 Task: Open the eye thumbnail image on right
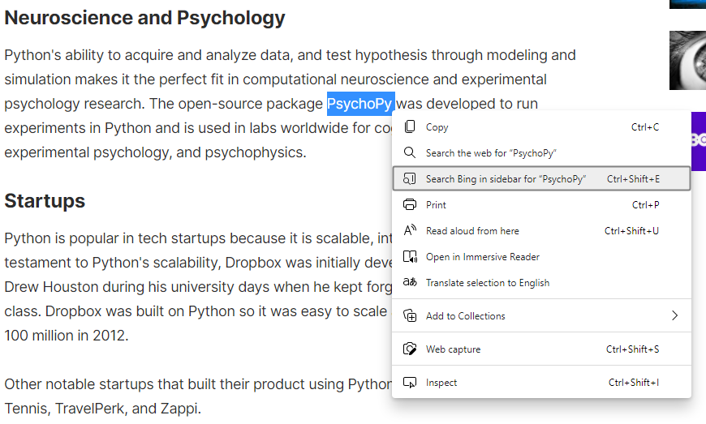[687, 61]
